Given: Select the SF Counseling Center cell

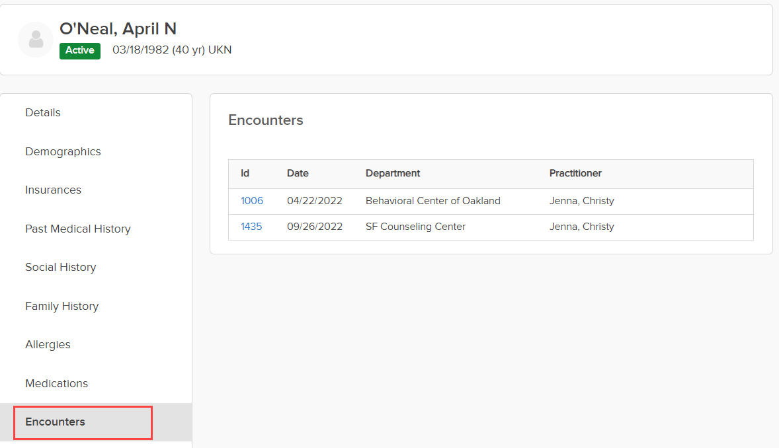Looking at the screenshot, I should pyautogui.click(x=415, y=227).
